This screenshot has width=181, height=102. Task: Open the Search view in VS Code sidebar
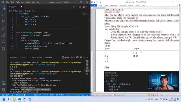pos(3,14)
